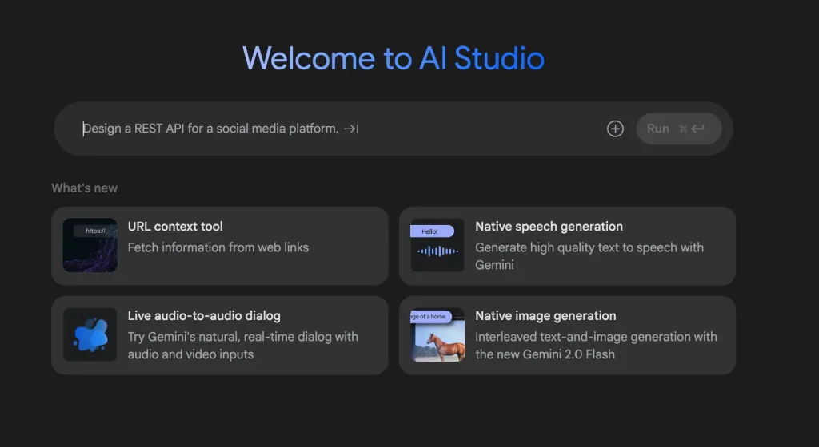Screen dimensions: 819x447
Task: Click 'Fetch information from web links' text
Action: click(x=218, y=247)
